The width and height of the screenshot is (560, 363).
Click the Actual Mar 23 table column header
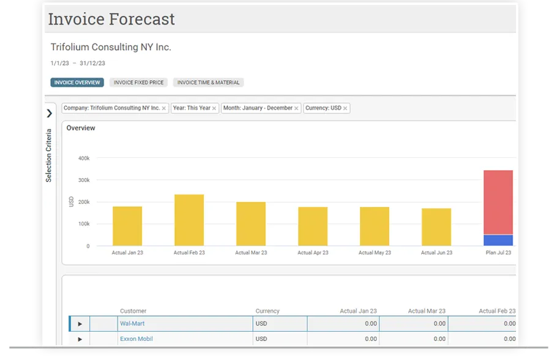pyautogui.click(x=427, y=311)
